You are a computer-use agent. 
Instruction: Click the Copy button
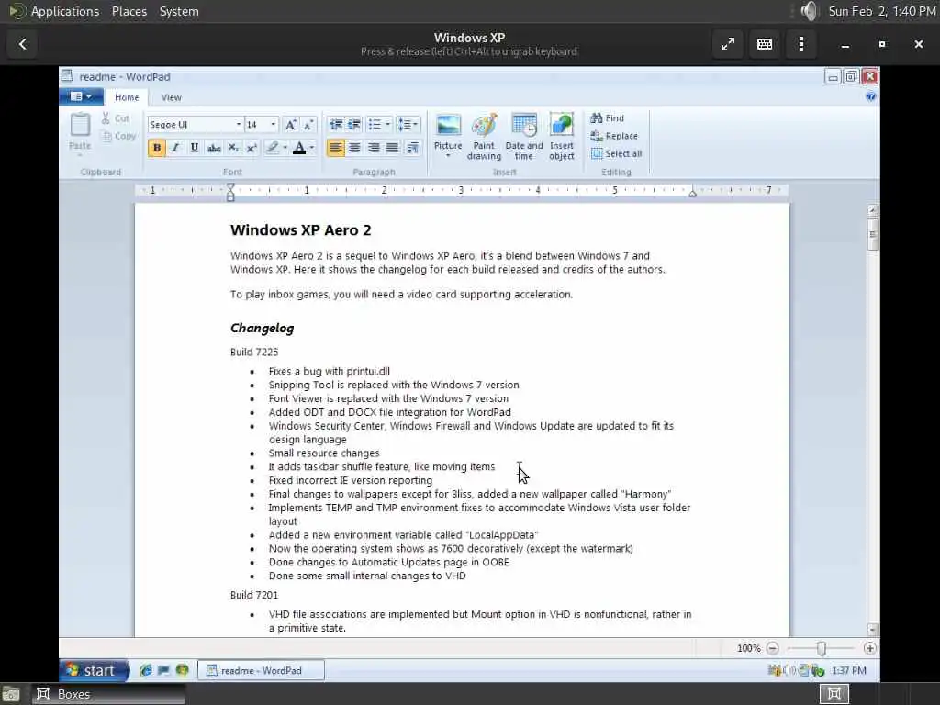pos(118,137)
